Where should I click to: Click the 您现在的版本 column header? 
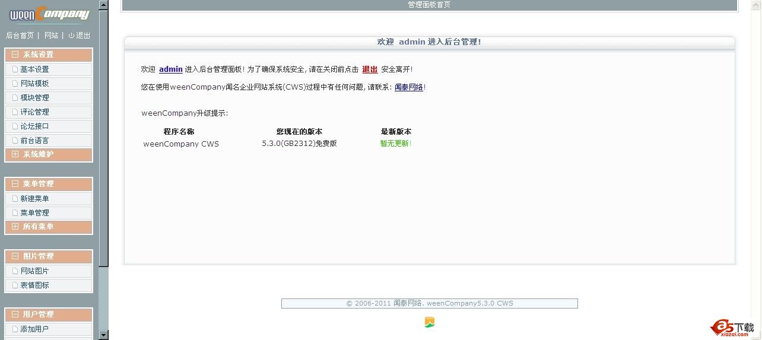tap(299, 132)
